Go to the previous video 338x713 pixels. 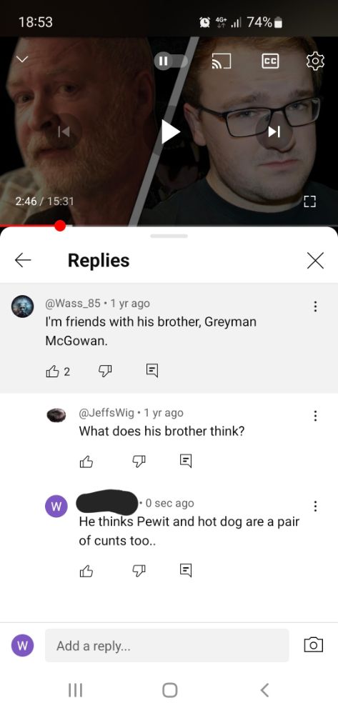[64, 132]
